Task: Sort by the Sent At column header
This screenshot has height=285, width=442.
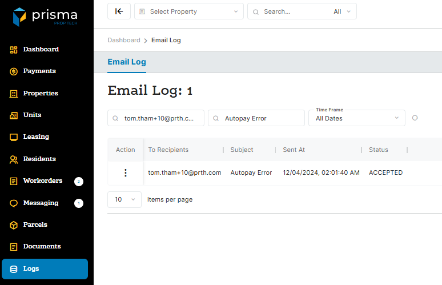Action: [x=294, y=150]
